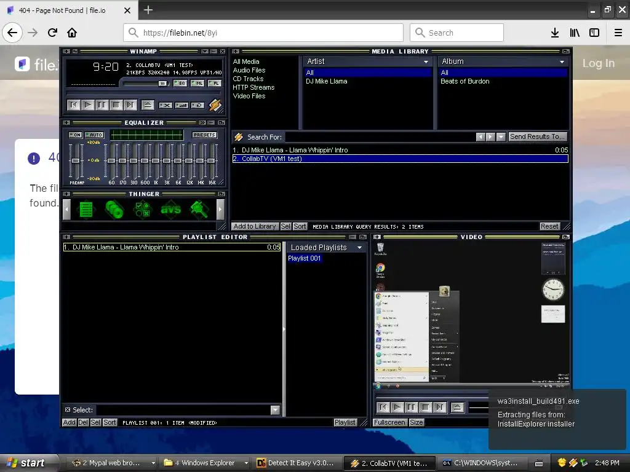Click Send Results To button

tap(538, 136)
